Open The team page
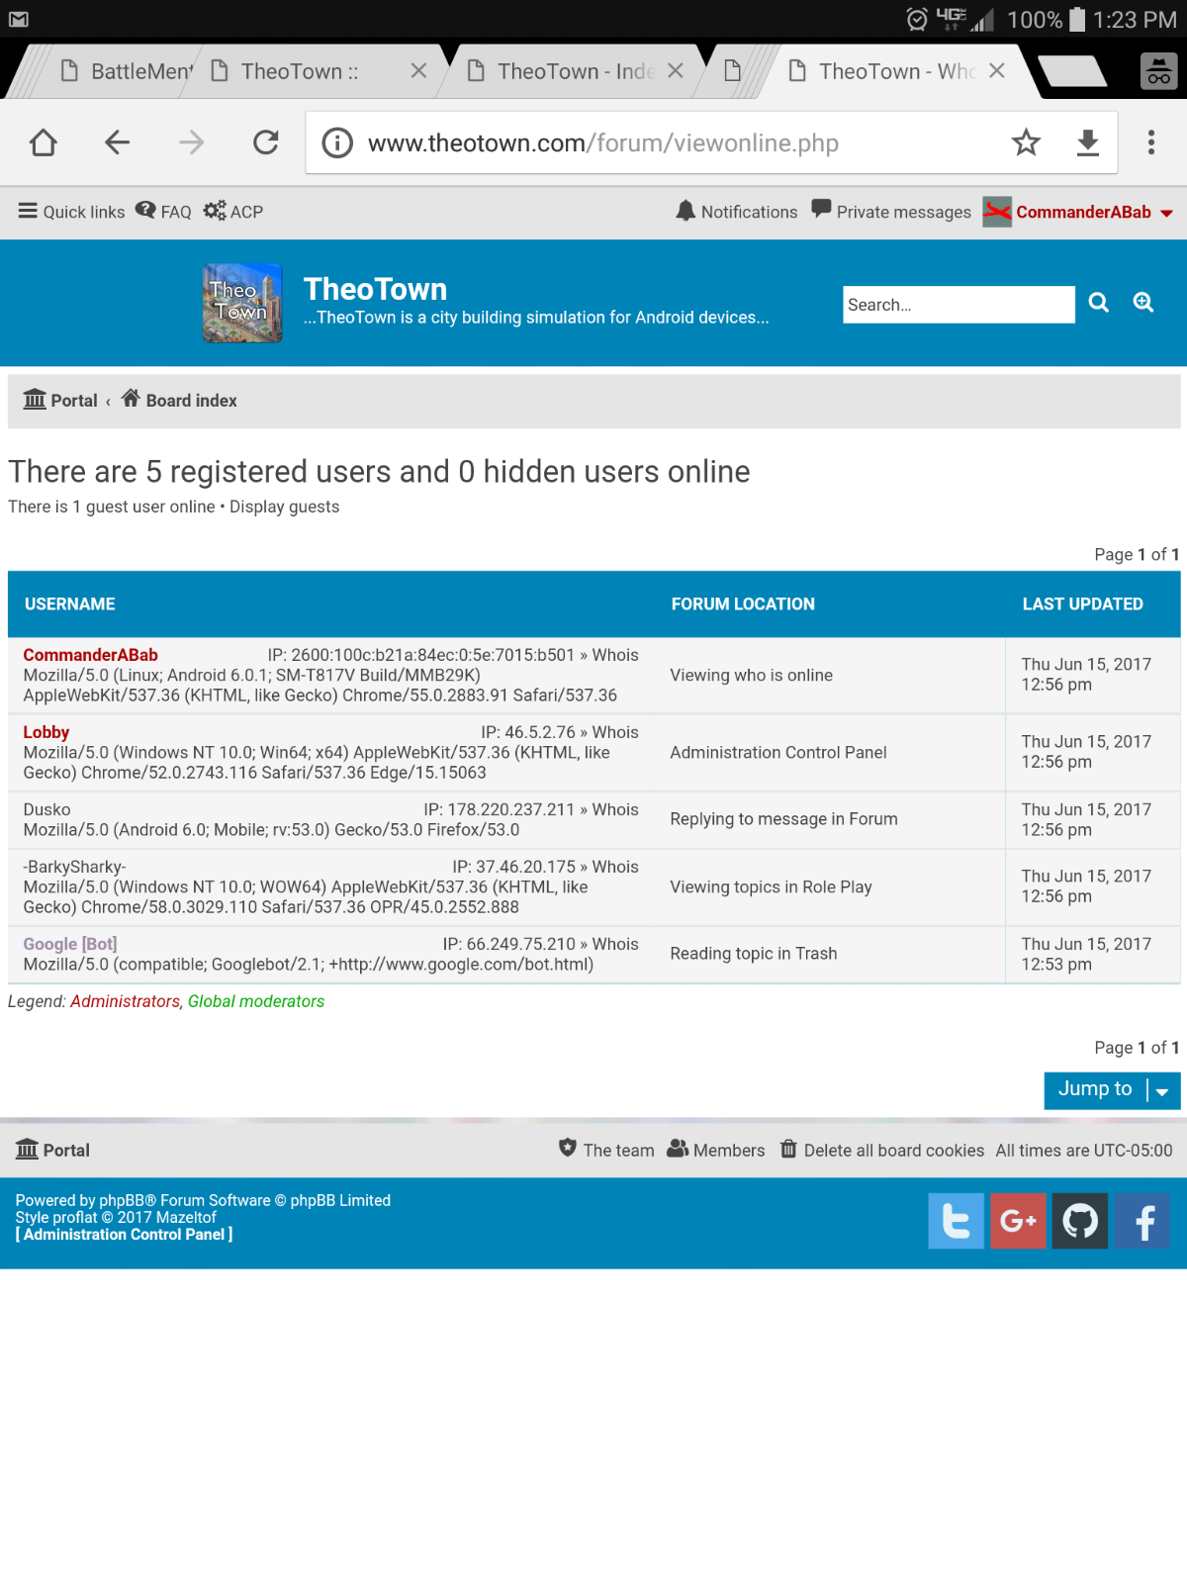This screenshot has width=1187, height=1583. point(606,1150)
